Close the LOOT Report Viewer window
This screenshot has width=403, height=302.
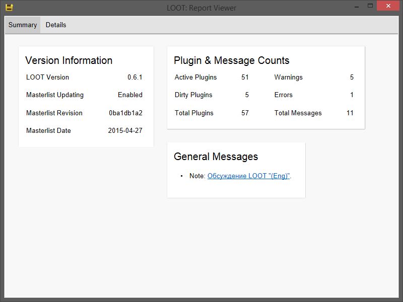point(388,6)
